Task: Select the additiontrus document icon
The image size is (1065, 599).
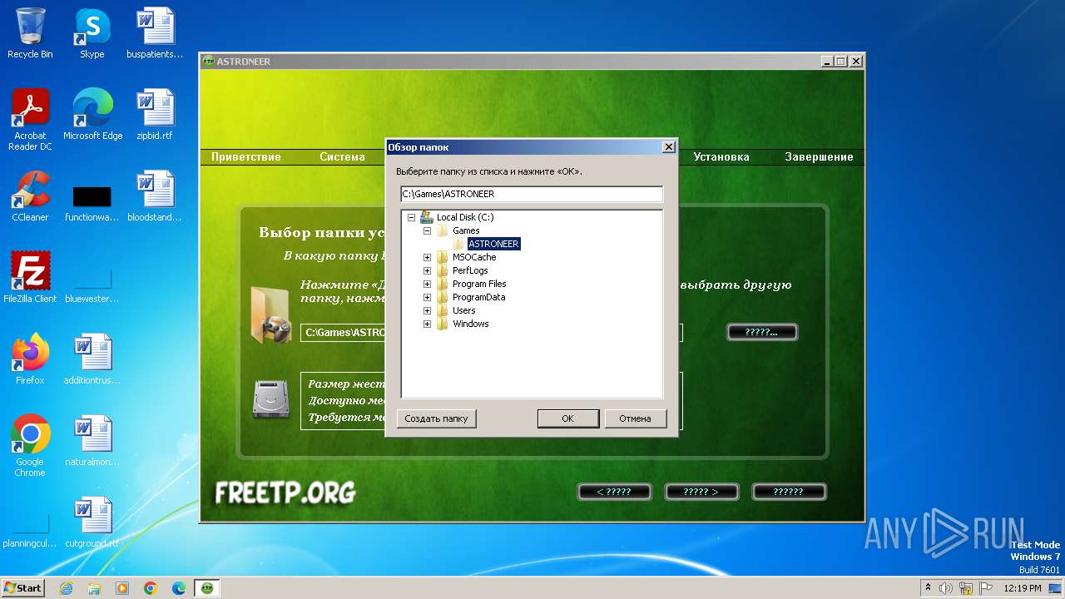Action: 92,359
